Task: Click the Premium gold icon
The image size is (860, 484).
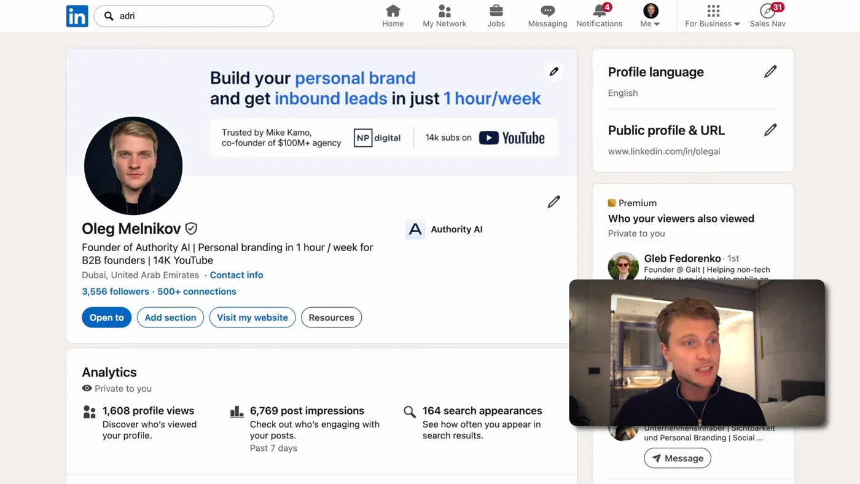Action: coord(612,203)
